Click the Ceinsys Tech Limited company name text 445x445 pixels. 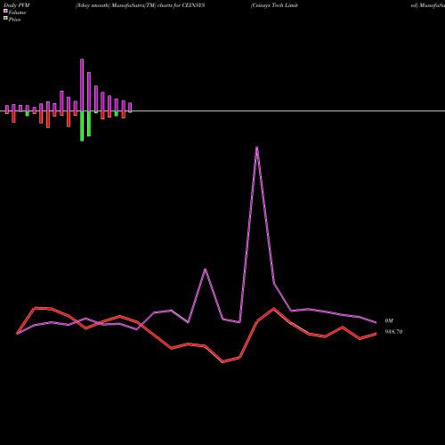[274, 5]
